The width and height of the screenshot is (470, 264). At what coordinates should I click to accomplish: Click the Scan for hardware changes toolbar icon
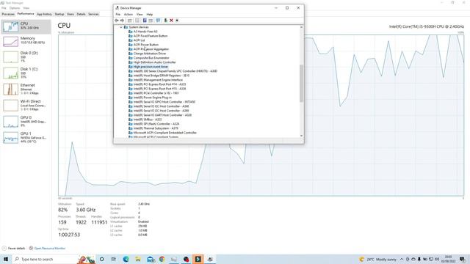click(158, 21)
